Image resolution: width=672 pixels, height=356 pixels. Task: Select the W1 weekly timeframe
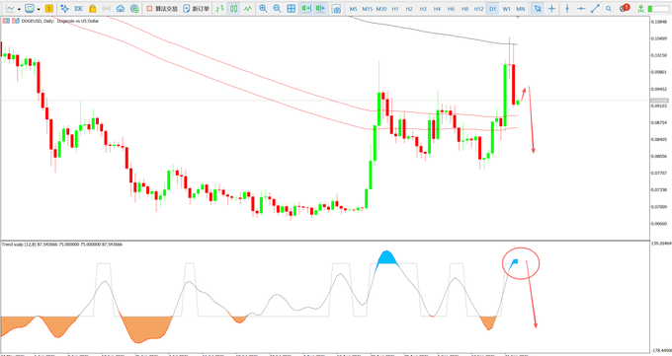507,9
